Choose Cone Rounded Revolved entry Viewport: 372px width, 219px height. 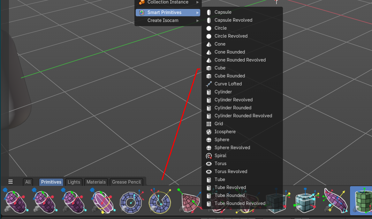(x=242, y=60)
